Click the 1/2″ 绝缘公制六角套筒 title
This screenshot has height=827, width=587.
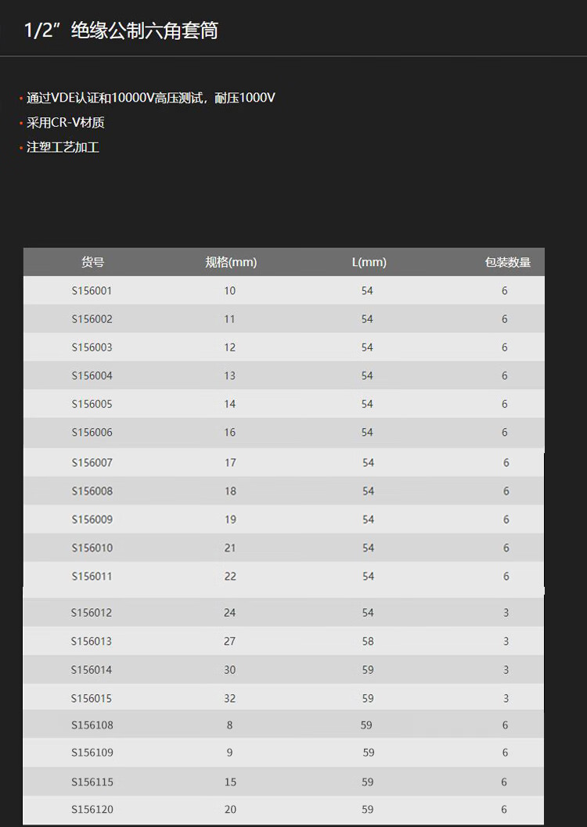[121, 31]
